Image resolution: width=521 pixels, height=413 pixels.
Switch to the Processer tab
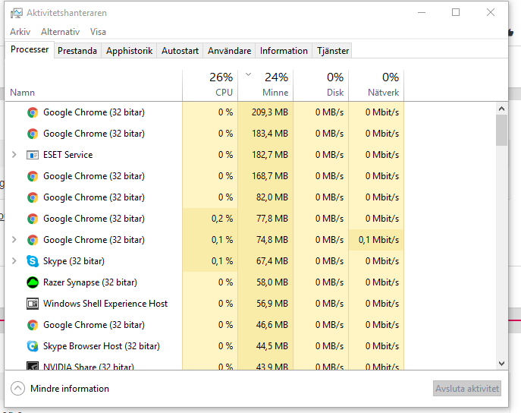tap(30, 49)
